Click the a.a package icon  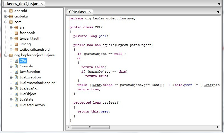[16, 27]
